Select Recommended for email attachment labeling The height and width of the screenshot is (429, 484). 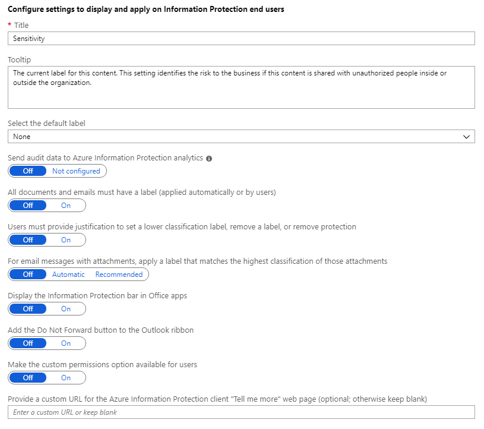119,275
